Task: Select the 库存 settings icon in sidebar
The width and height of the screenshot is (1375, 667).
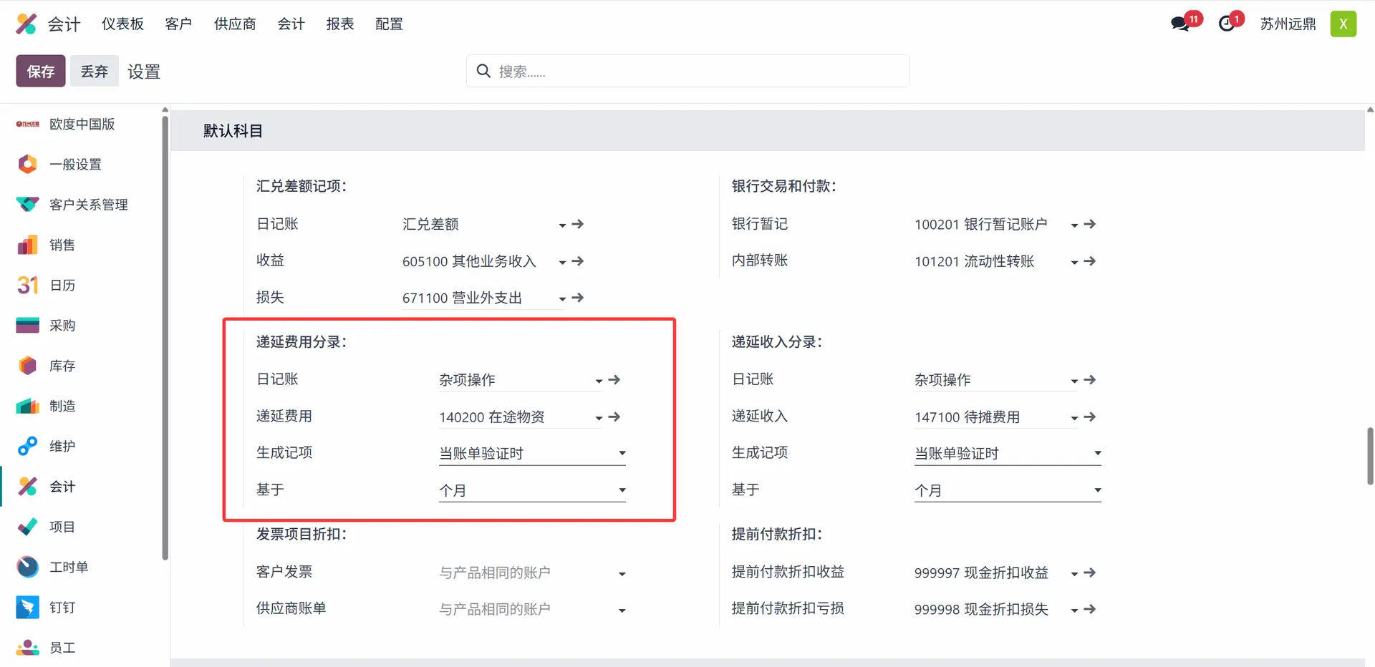Action: (27, 366)
